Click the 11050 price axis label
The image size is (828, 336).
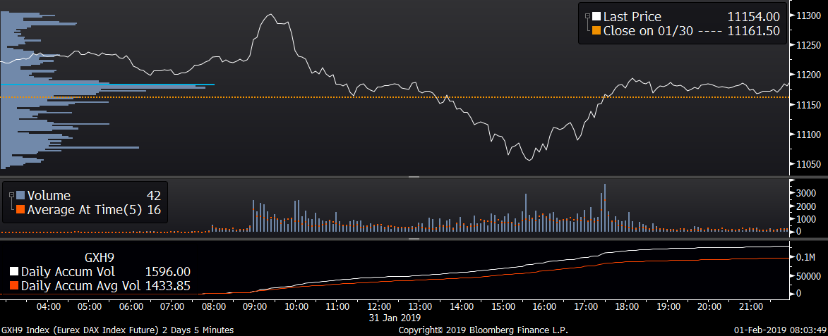click(808, 165)
